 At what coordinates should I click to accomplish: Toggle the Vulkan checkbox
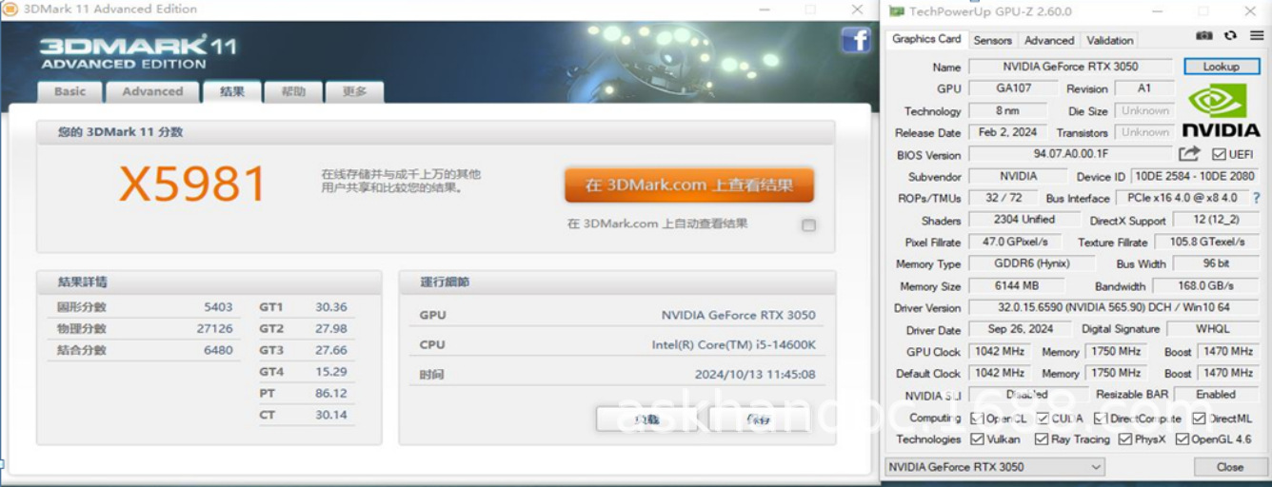point(977,439)
